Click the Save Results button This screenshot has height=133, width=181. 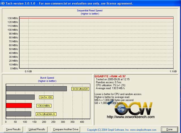[x=13, y=129]
